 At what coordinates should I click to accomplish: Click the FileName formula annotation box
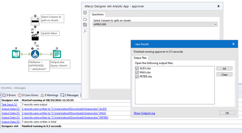click(x=39, y=66)
